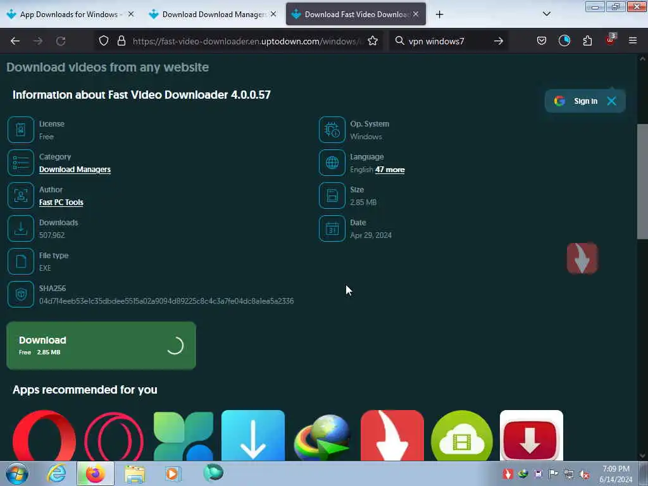Click the search magnifier icon
648x486 pixels.
pos(400,41)
